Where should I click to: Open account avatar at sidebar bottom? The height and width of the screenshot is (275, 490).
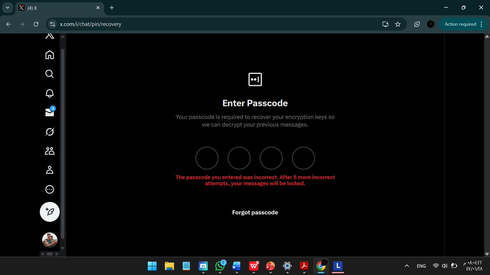(x=49, y=240)
